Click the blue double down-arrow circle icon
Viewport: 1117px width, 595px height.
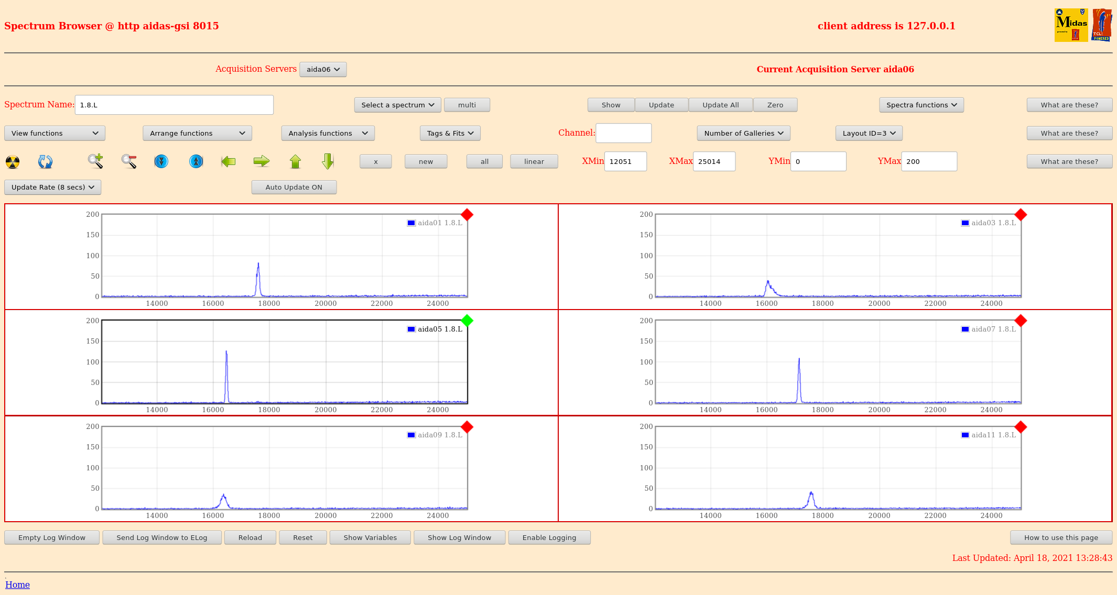161,161
